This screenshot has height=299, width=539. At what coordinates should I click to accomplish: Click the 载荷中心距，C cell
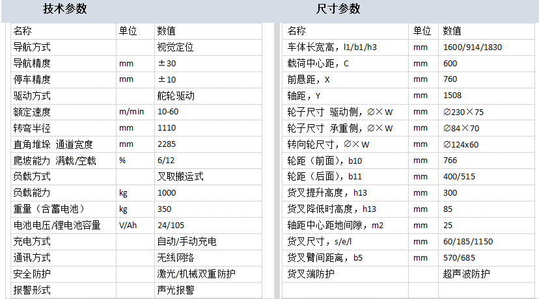point(346,63)
